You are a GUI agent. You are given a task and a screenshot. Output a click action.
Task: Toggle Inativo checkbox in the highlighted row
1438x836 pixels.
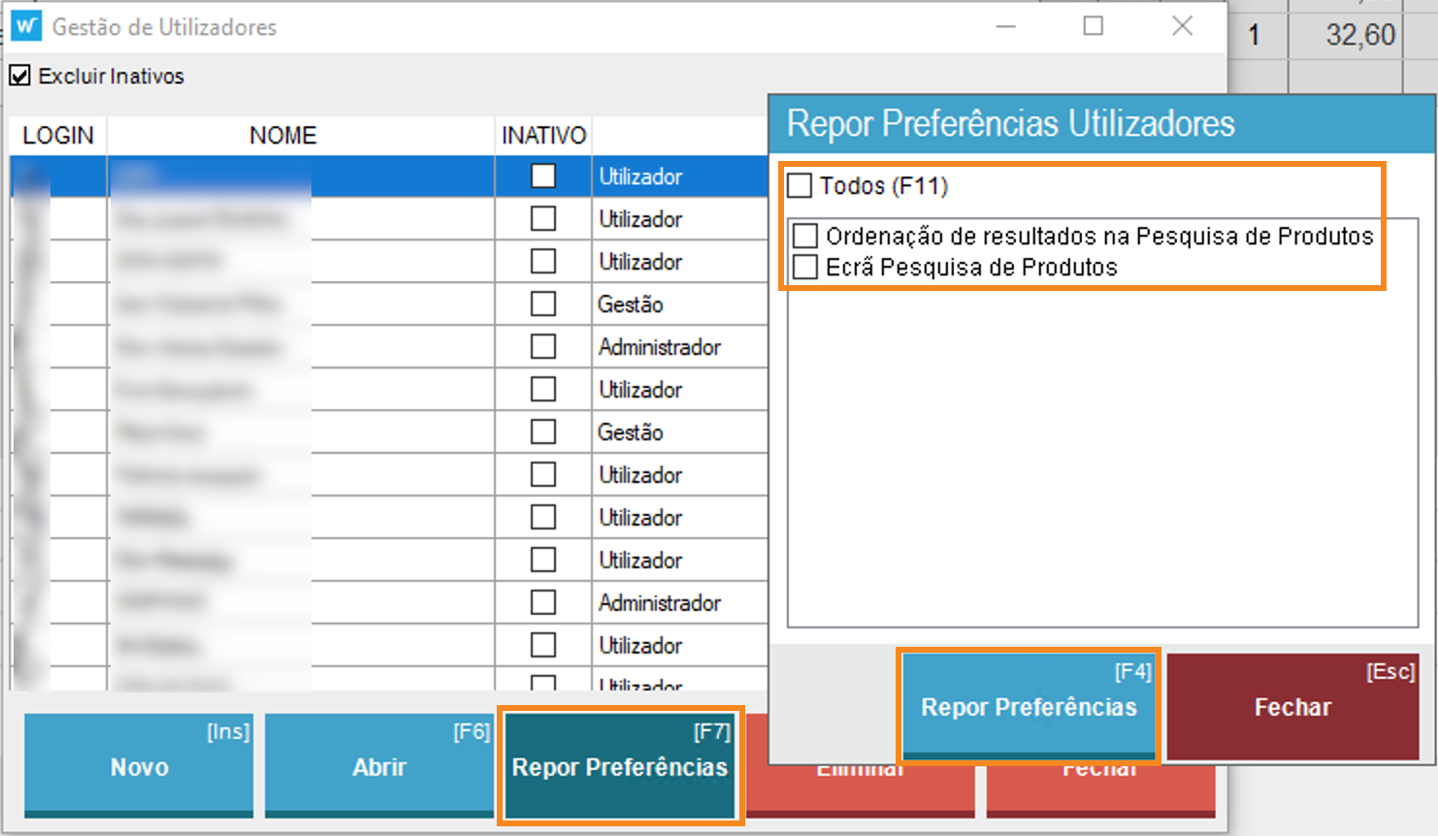tap(543, 176)
